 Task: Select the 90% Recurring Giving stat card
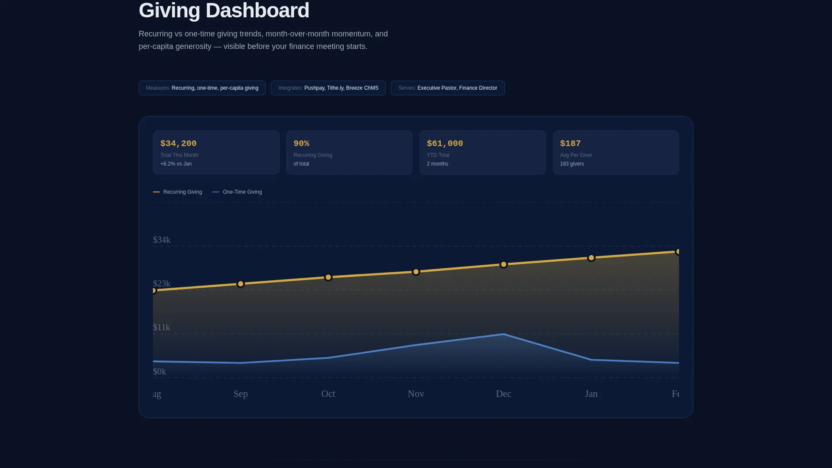(x=349, y=153)
